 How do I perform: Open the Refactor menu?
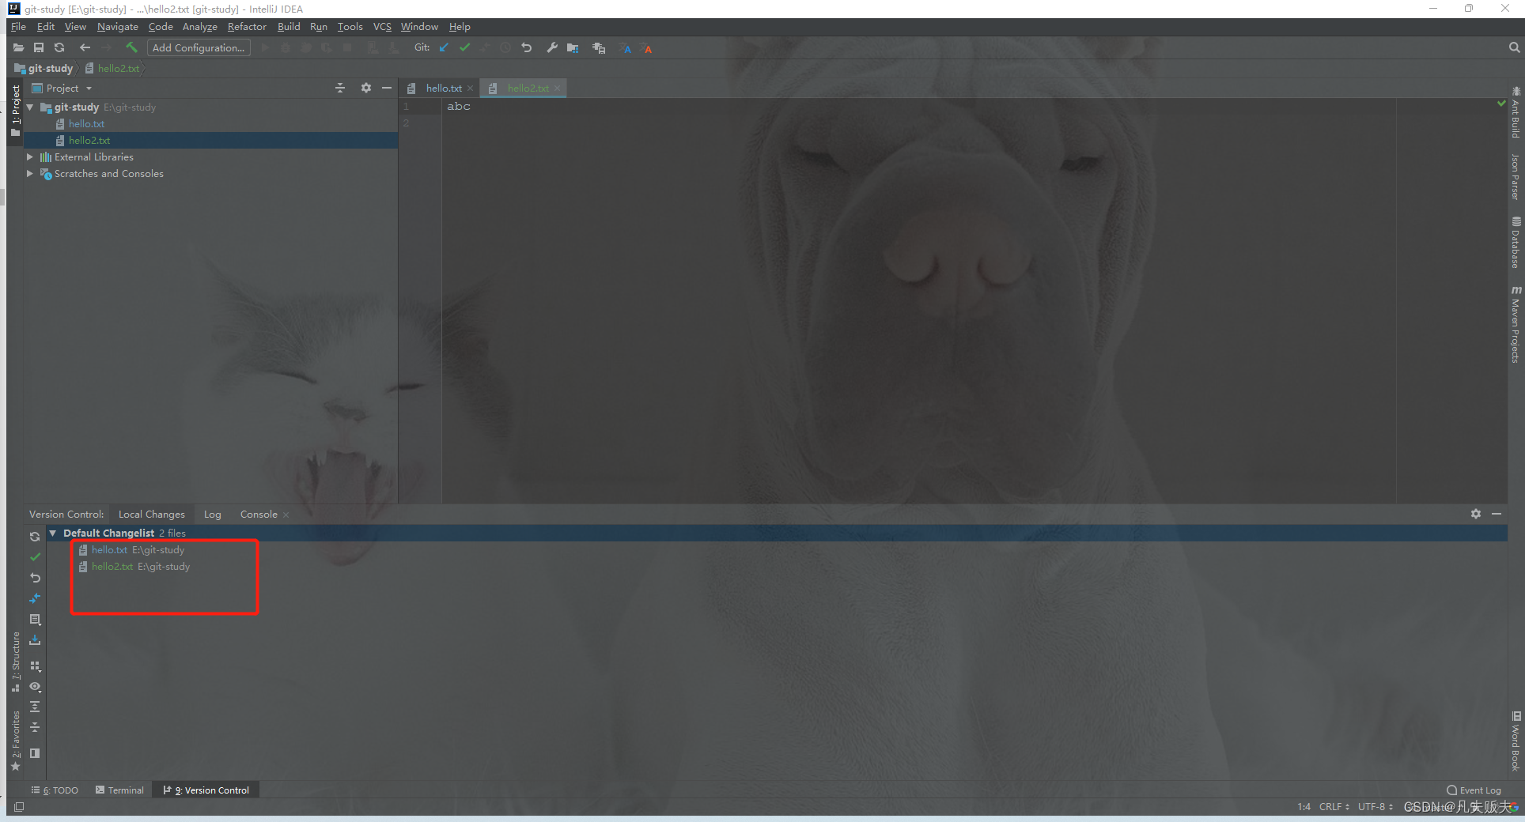(x=247, y=27)
